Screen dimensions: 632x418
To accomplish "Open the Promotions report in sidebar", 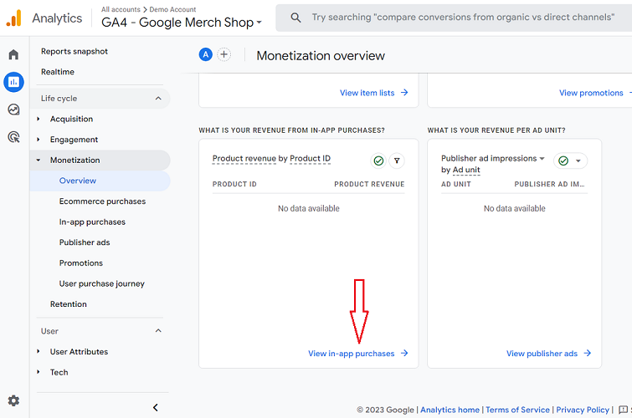I will (x=81, y=263).
